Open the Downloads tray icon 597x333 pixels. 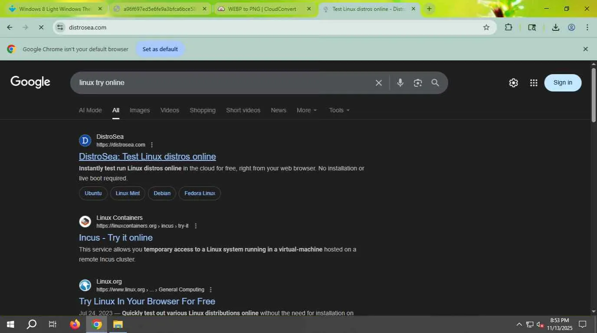click(555, 27)
